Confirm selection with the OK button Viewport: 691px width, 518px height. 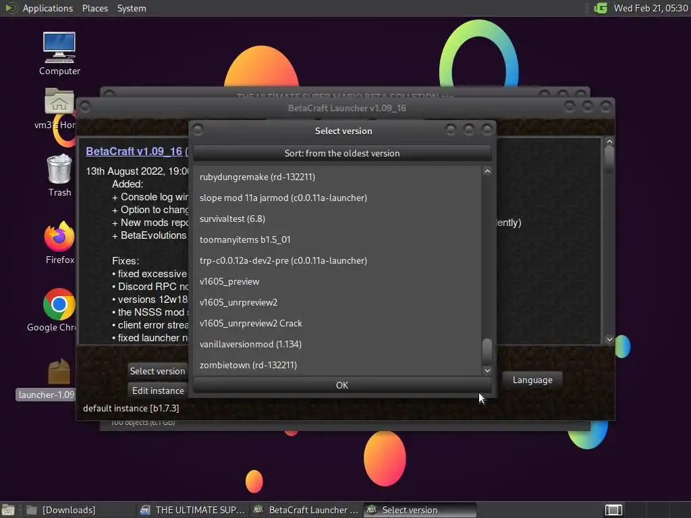click(342, 385)
